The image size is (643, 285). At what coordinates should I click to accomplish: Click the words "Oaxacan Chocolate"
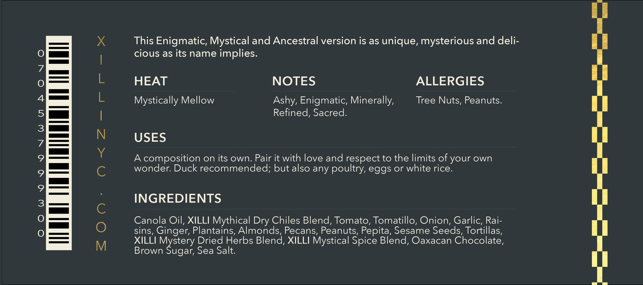coord(457,241)
